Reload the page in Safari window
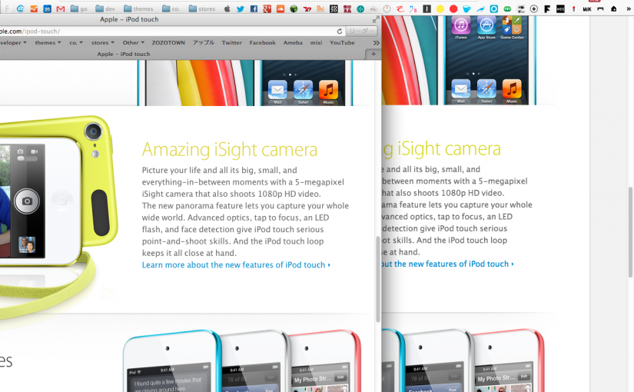The width and height of the screenshot is (634, 392). 340,32
